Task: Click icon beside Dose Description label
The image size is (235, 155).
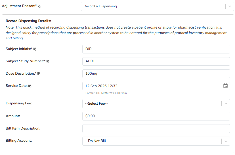Action: coord(39,74)
